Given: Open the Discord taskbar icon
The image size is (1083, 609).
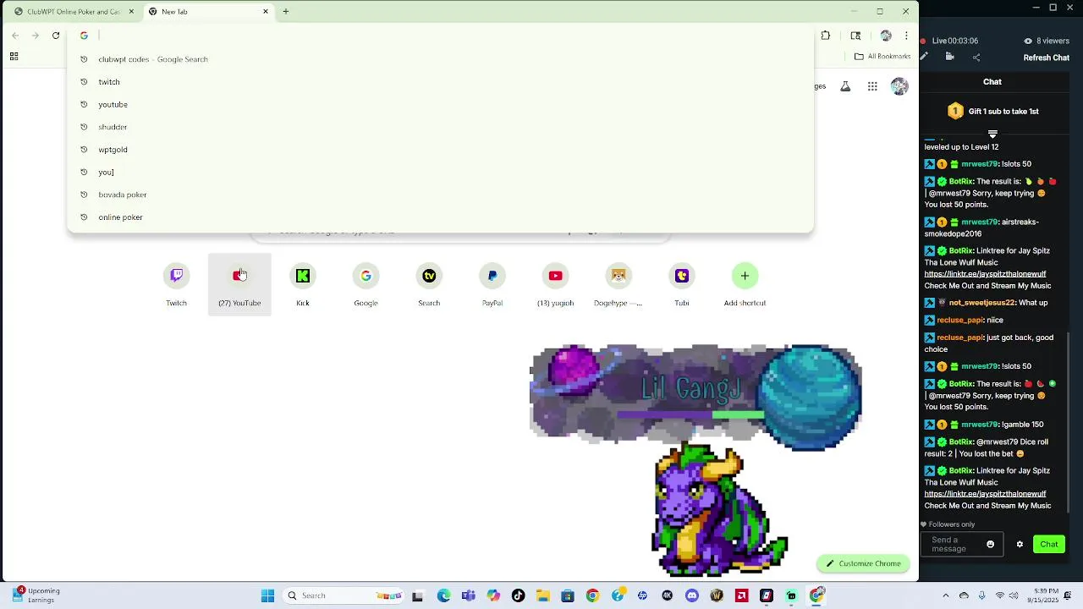Looking at the screenshot, I should tap(692, 595).
